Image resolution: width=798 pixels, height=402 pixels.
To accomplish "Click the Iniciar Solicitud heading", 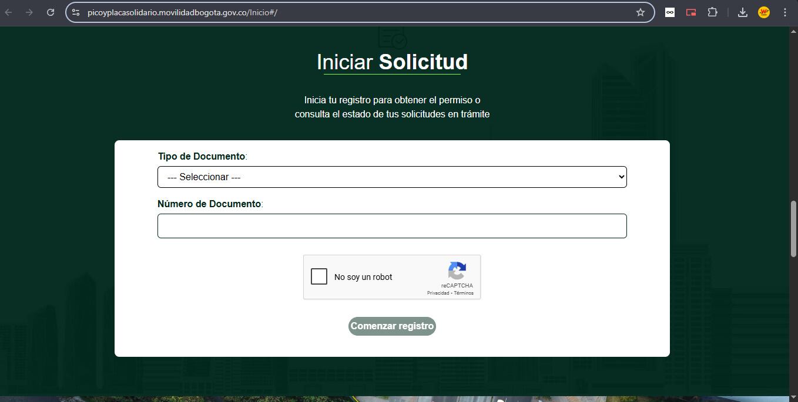I will 392,62.
